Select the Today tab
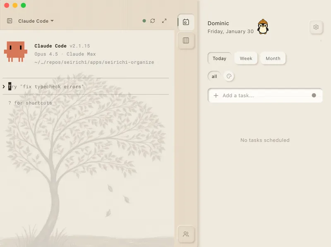The height and width of the screenshot is (247, 331). (x=219, y=58)
